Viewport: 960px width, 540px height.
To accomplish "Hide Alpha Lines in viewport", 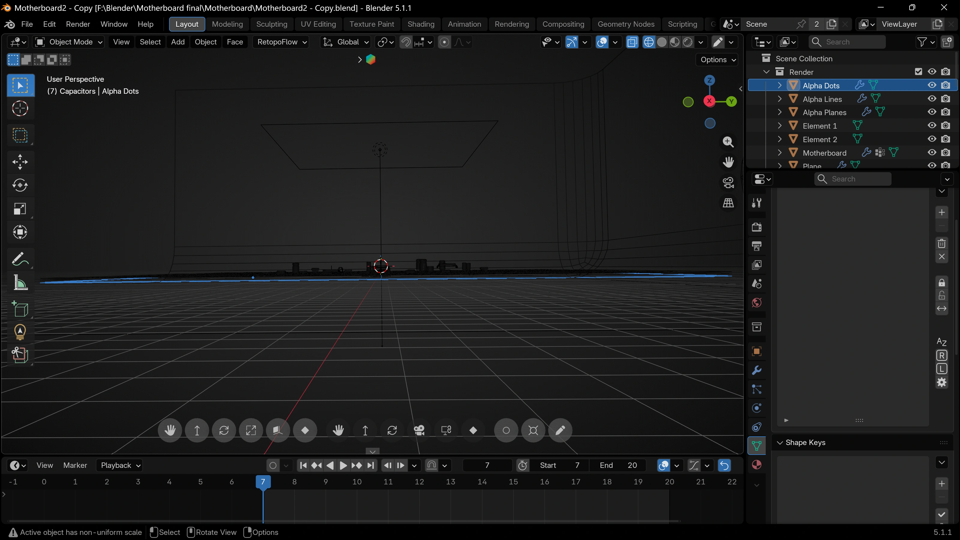I will (x=932, y=99).
